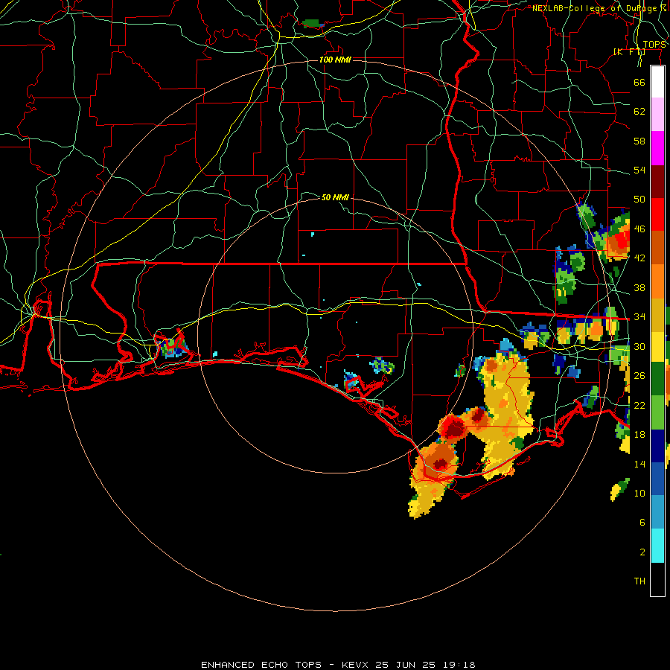670x670 pixels.
Task: Click the bright red legend swatch
Action: [x=657, y=214]
